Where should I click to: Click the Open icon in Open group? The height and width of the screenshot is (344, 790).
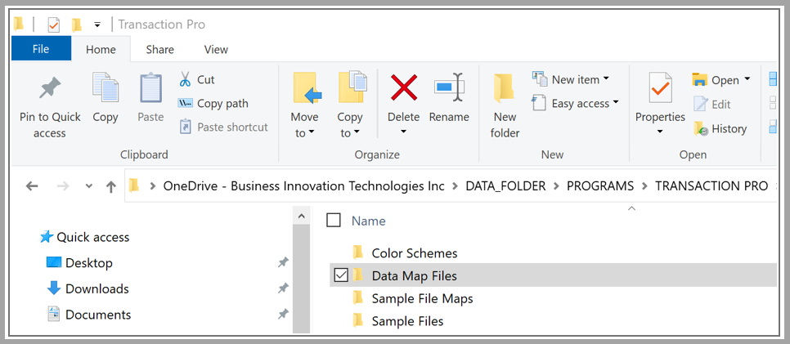click(x=699, y=79)
